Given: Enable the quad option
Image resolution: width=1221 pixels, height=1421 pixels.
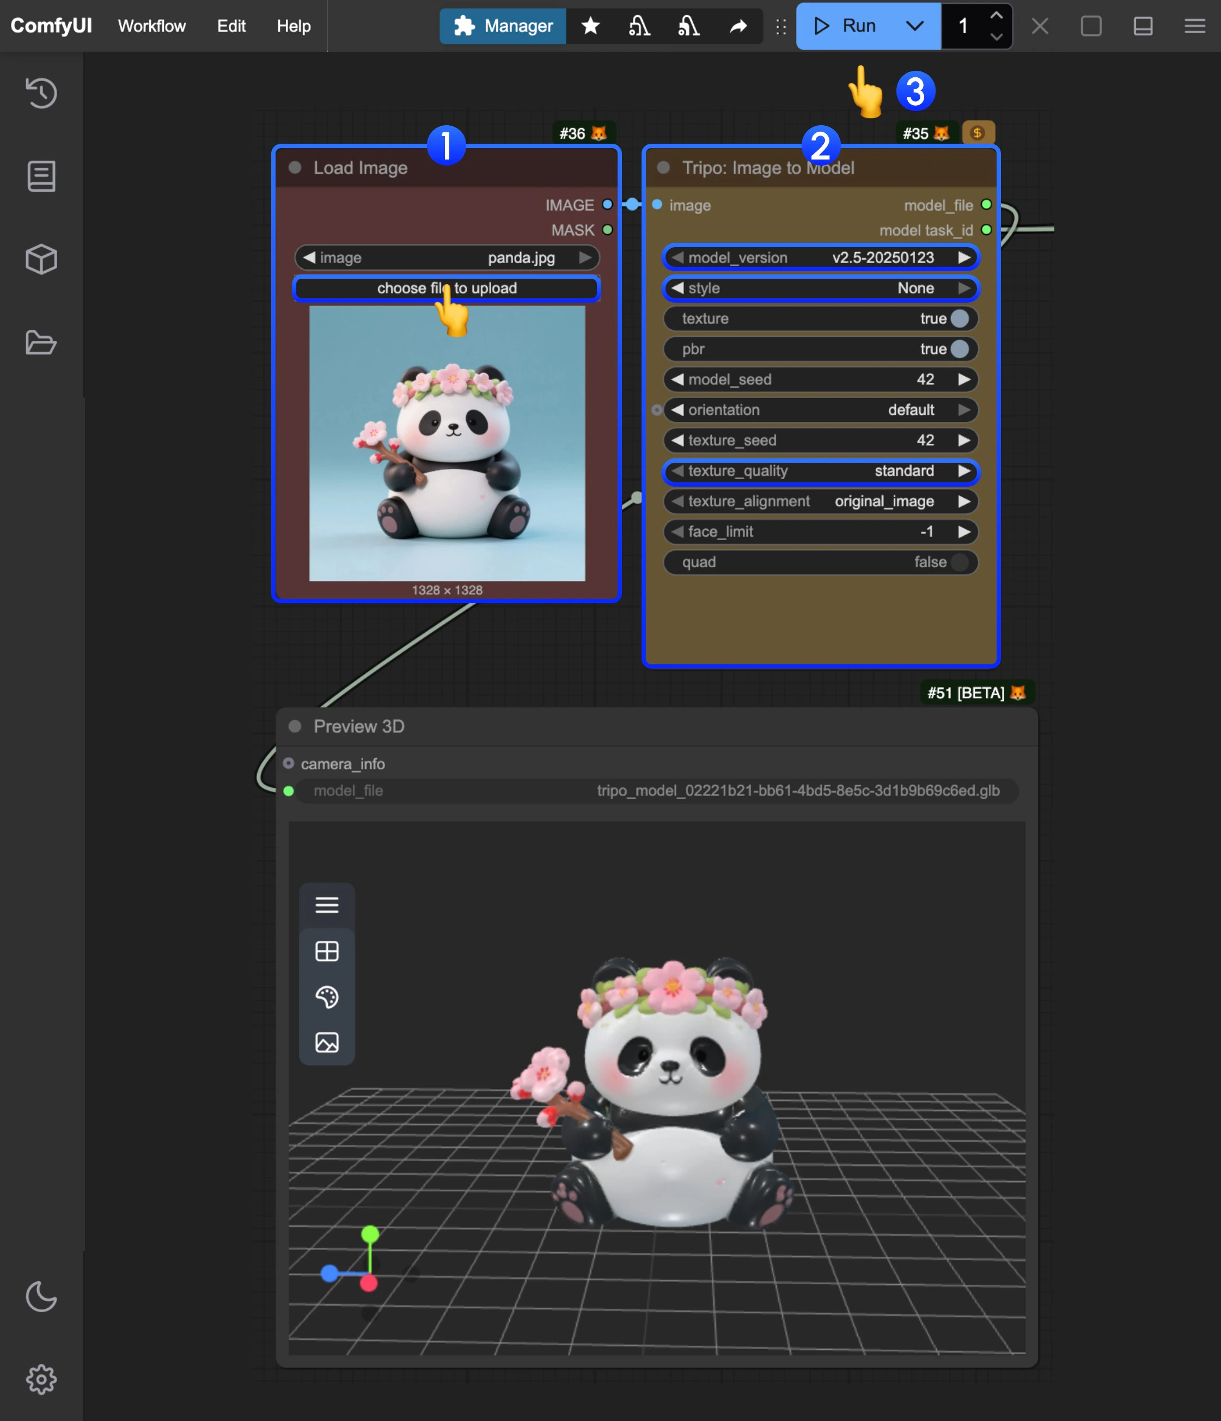Looking at the screenshot, I should (960, 562).
